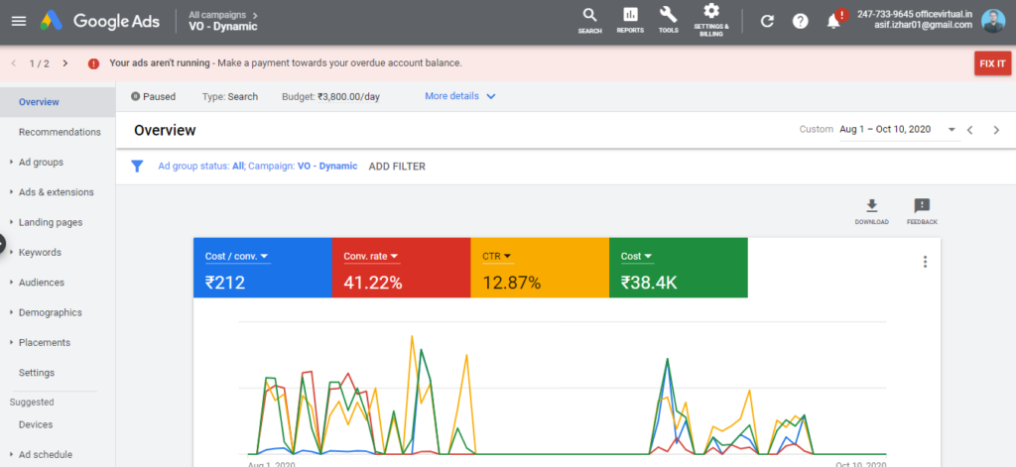Click the Paused status icon
This screenshot has height=467, width=1016.
pyautogui.click(x=135, y=96)
